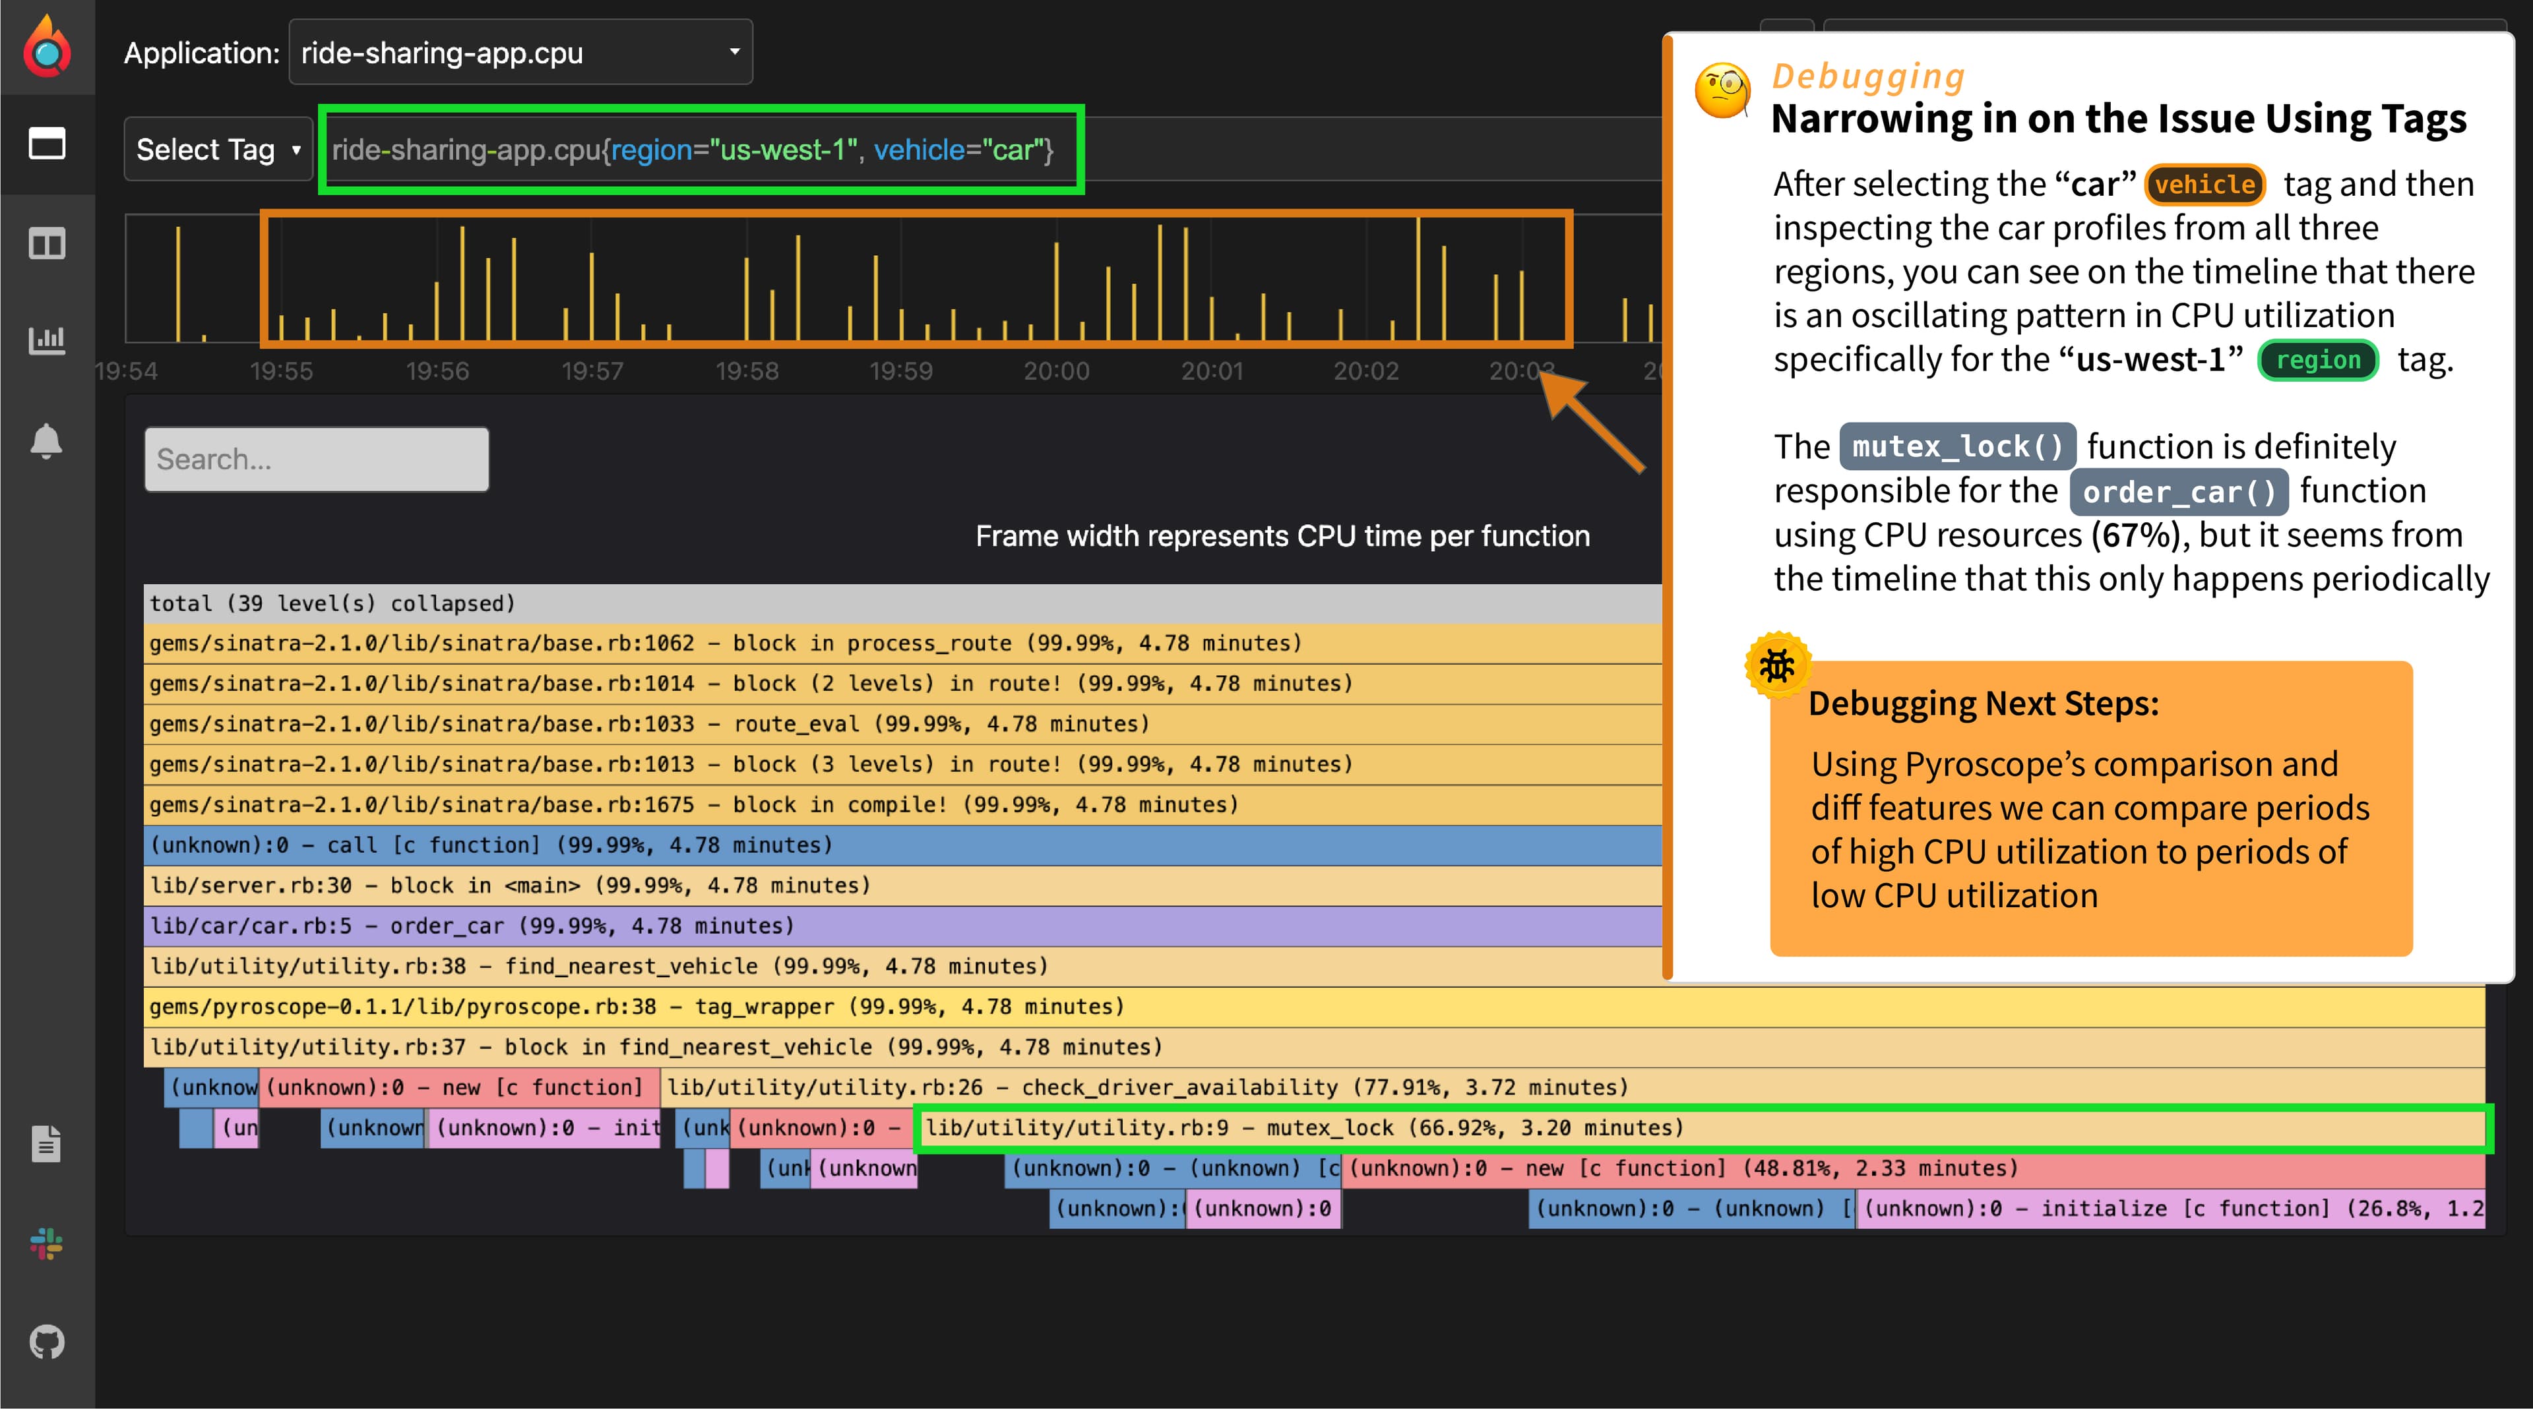Open the Application dropdown showing ride-sharing-app.cpu
2533x1409 pixels.
519,52
